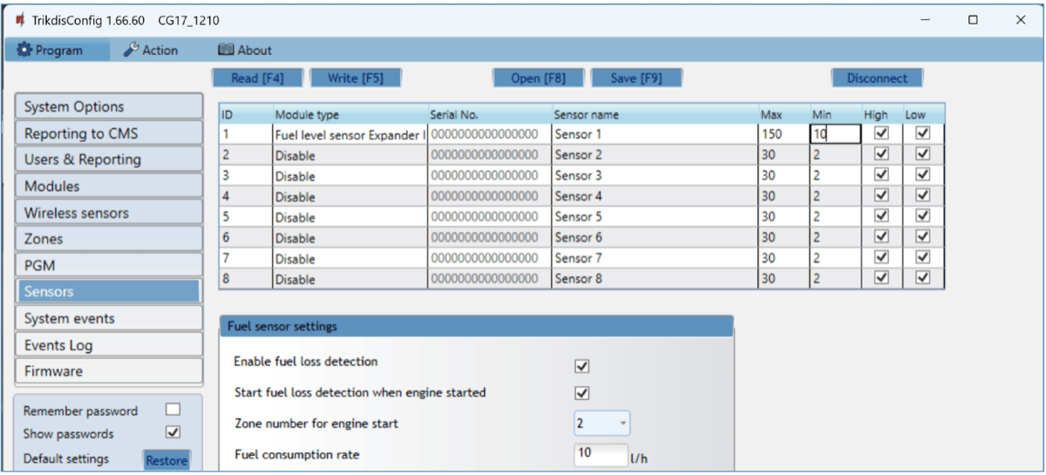The height and width of the screenshot is (475, 1046).
Task: Expand Zone number for engine start dropdown
Action: coord(601,424)
